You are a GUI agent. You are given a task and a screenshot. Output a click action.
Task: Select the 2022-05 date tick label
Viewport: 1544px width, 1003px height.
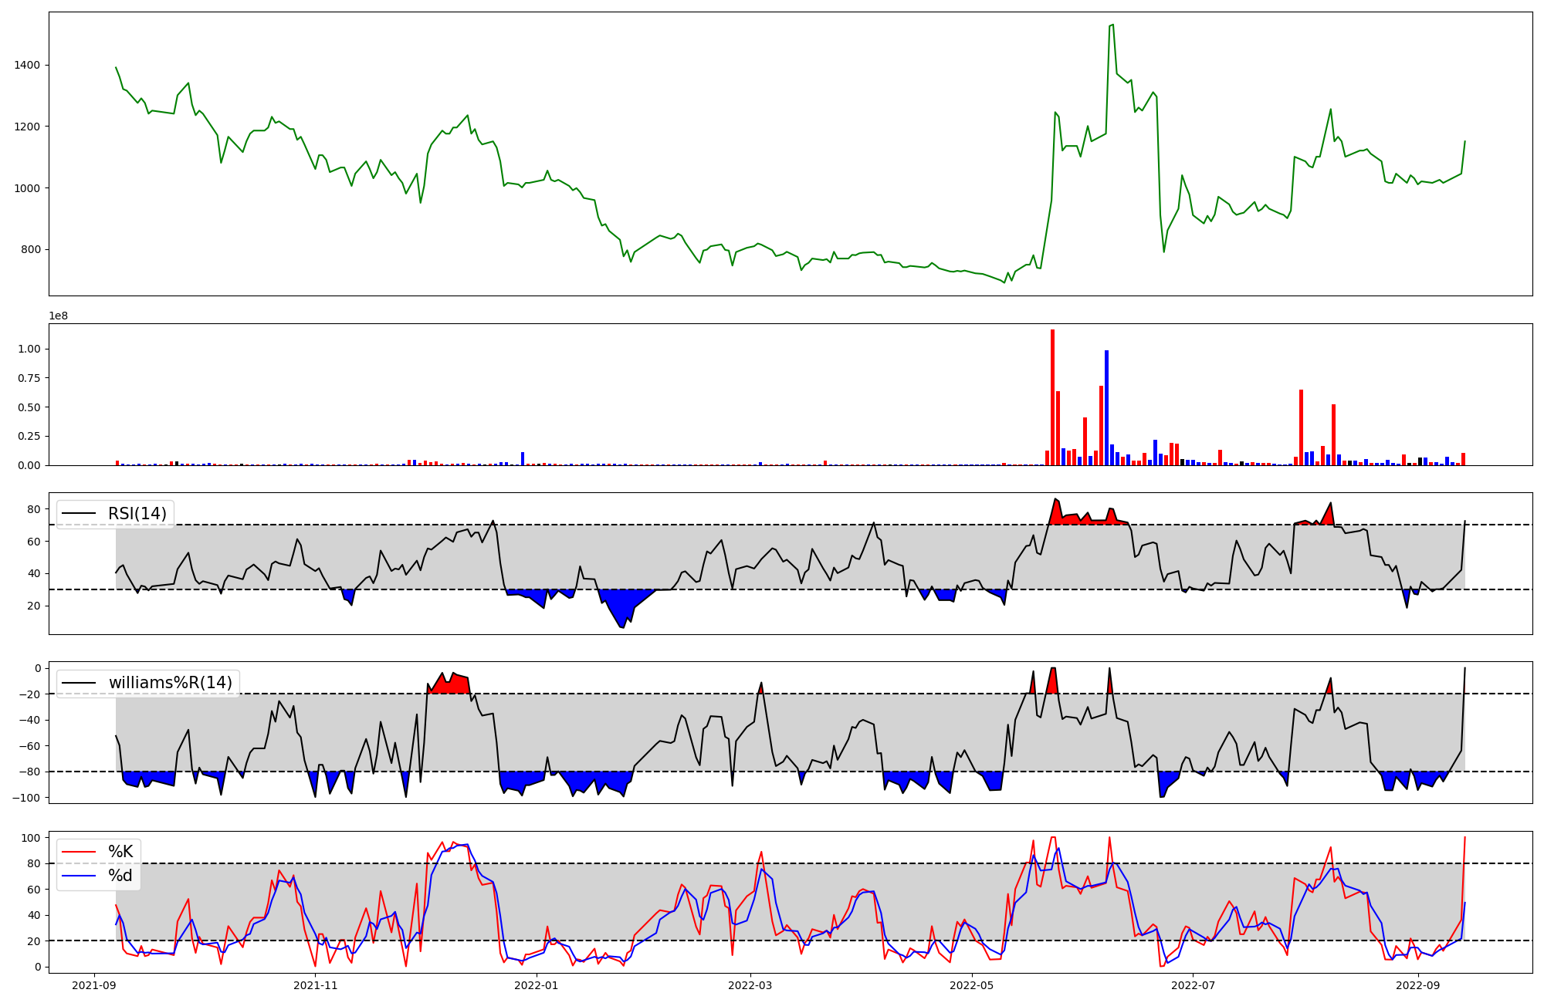971,985
